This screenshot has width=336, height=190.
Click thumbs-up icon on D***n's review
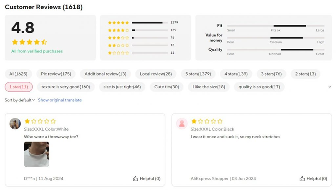point(135,179)
